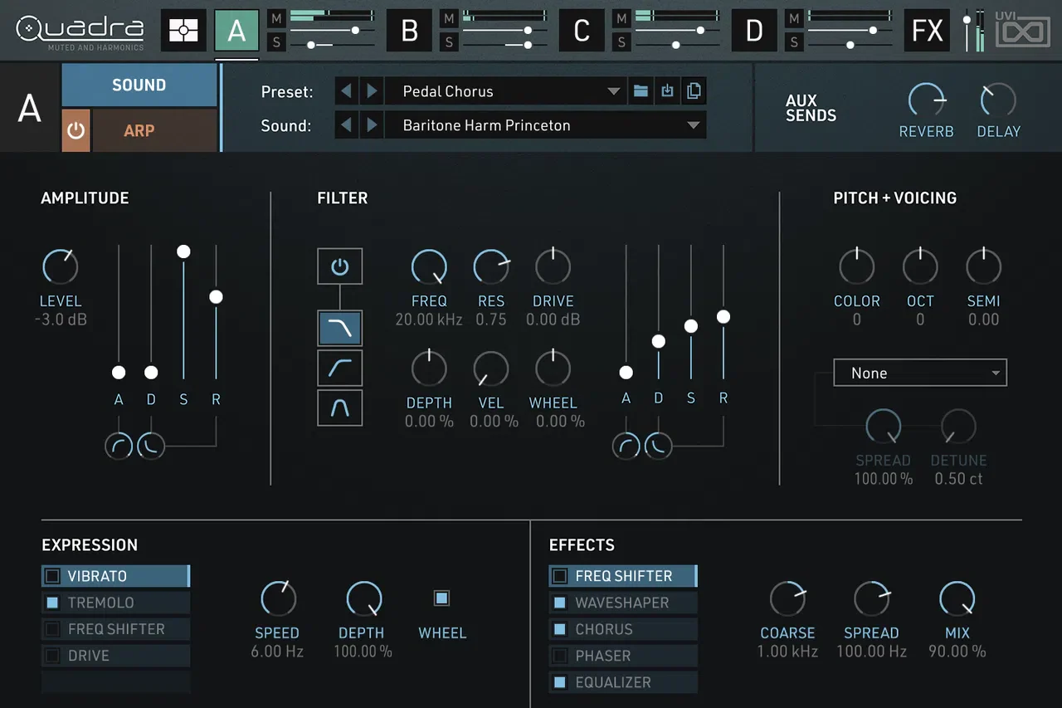Screen dimensions: 1062x708
Task: Click the SOUND button
Action: (139, 85)
